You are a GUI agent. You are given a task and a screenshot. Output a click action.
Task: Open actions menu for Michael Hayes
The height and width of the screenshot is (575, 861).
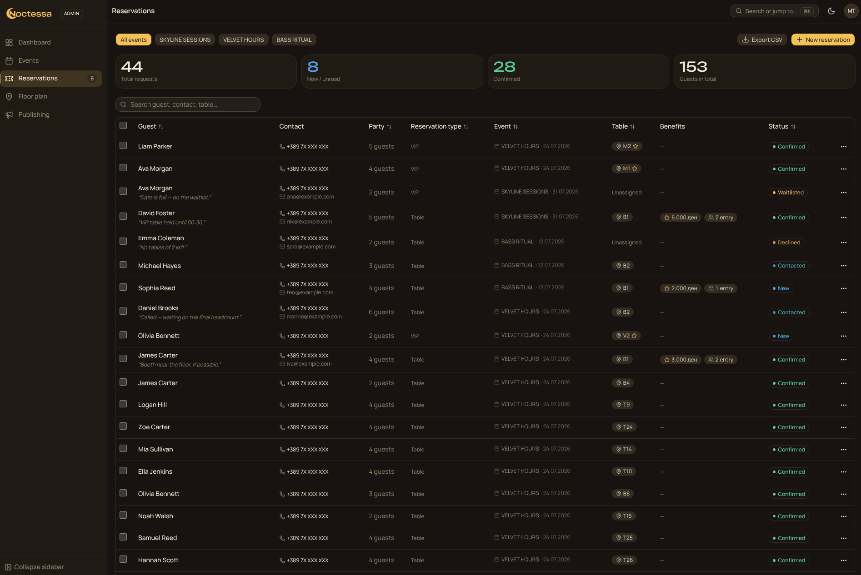pos(844,266)
